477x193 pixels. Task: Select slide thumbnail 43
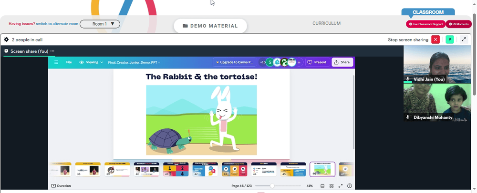point(235,169)
